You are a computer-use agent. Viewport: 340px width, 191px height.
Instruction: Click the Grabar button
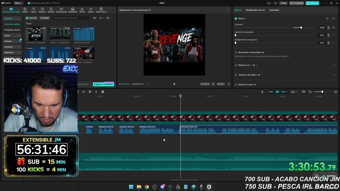click(x=45, y=18)
